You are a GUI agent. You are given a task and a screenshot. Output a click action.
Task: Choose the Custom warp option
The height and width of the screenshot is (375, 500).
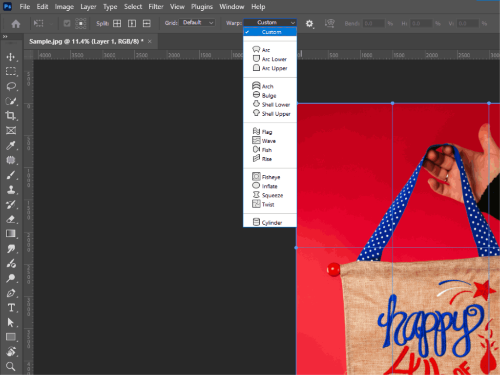pyautogui.click(x=270, y=32)
